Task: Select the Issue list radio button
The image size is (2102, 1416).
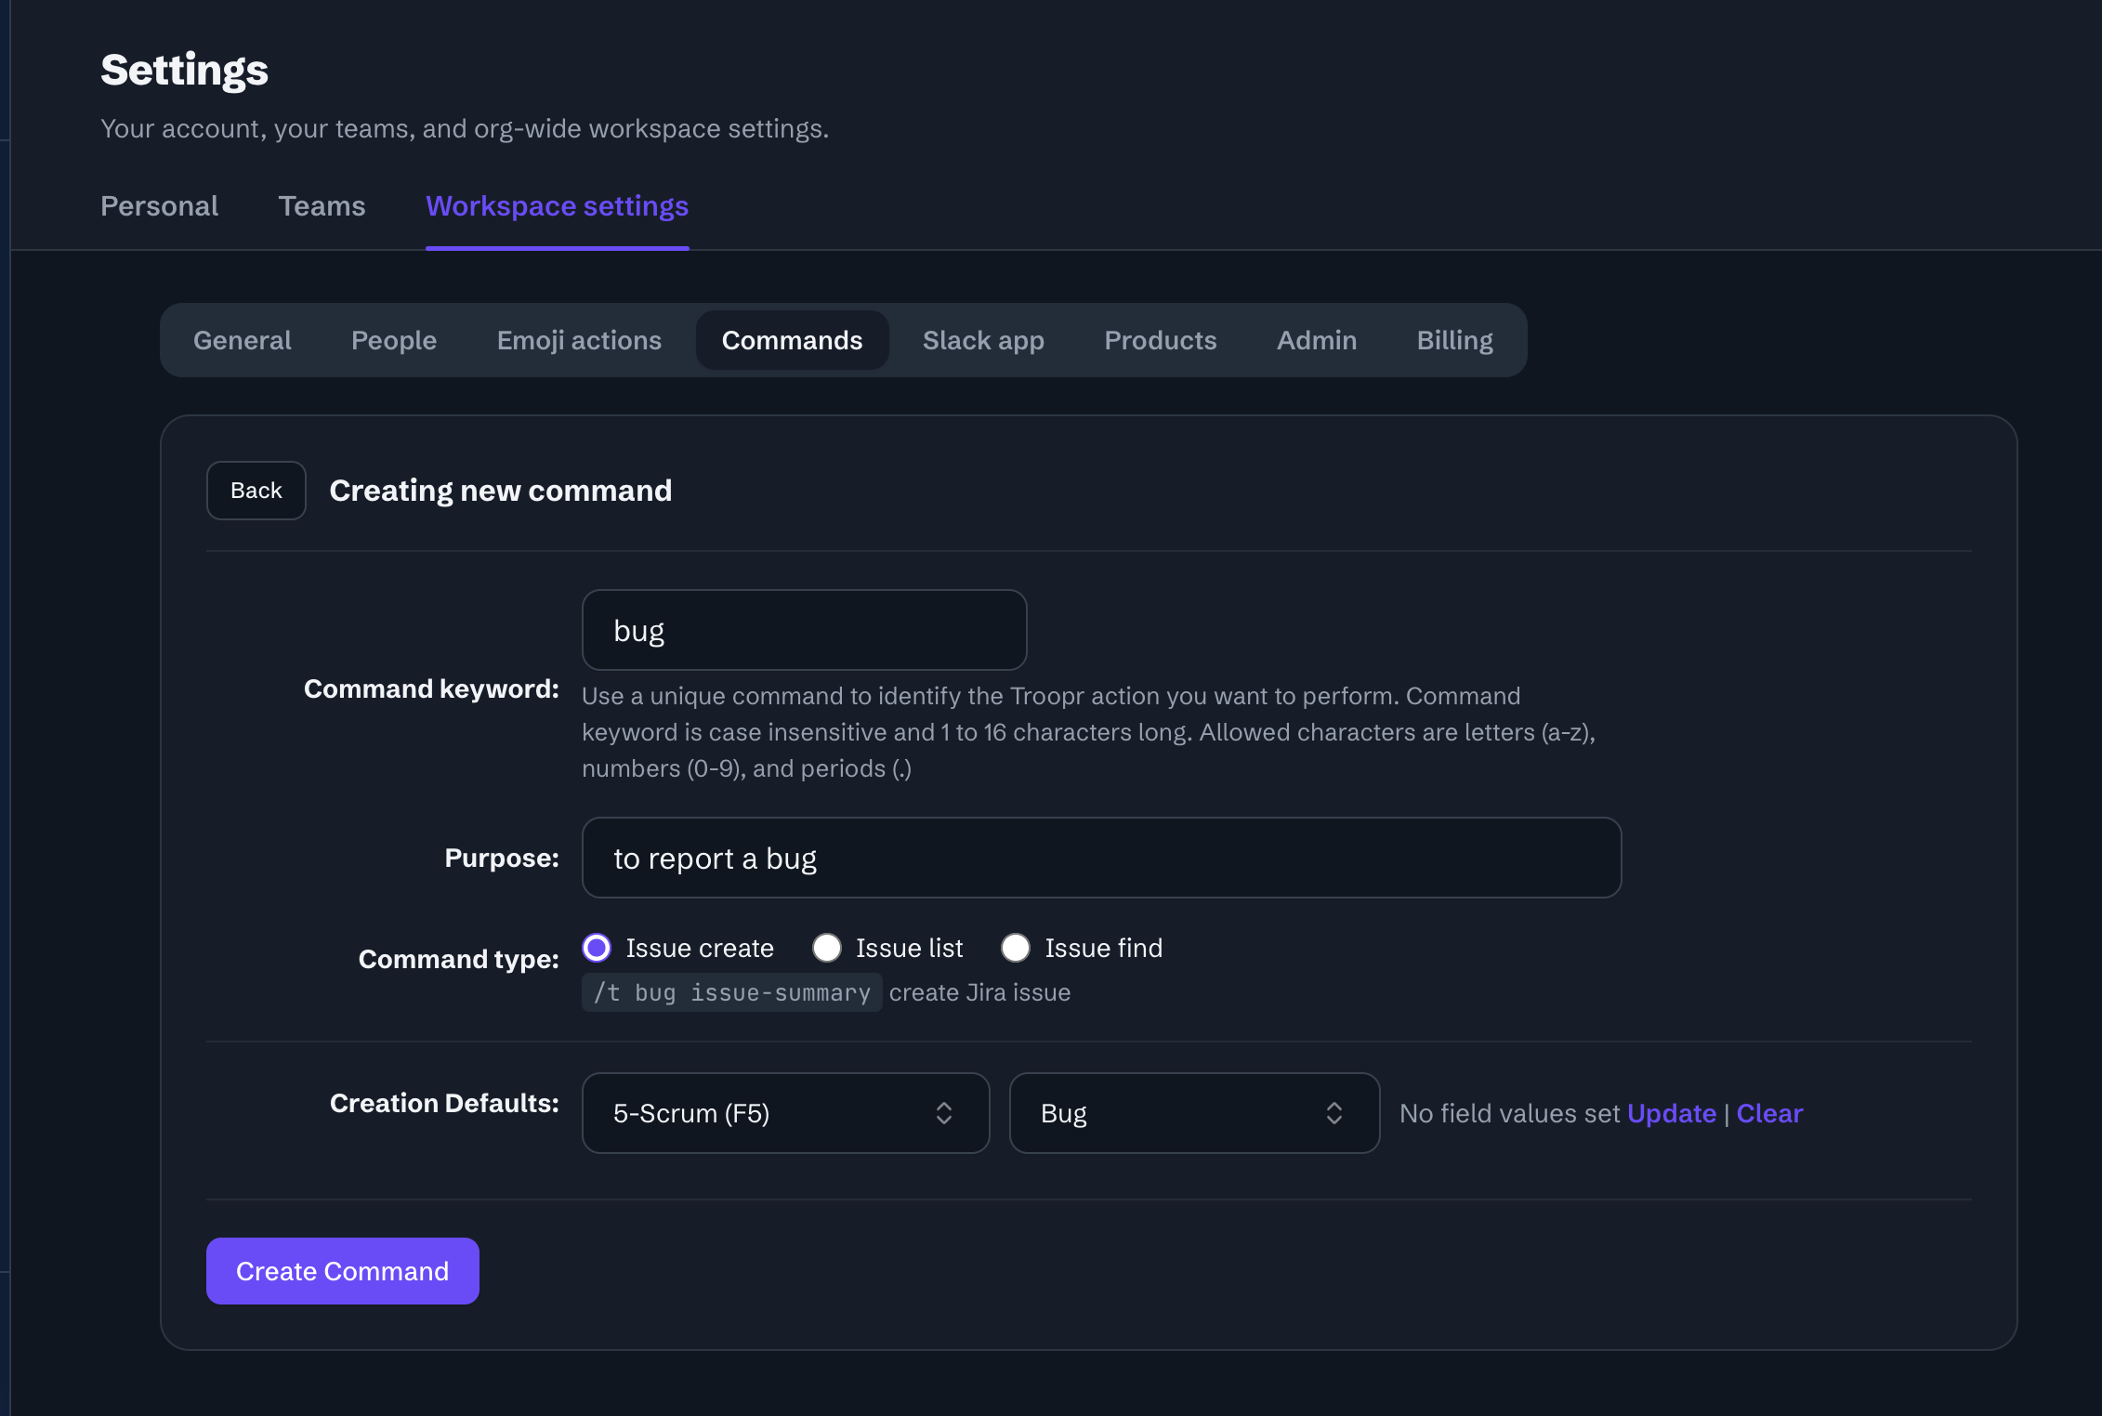Action: click(827, 948)
